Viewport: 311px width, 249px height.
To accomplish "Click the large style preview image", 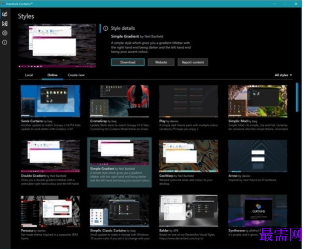I will click(x=57, y=46).
